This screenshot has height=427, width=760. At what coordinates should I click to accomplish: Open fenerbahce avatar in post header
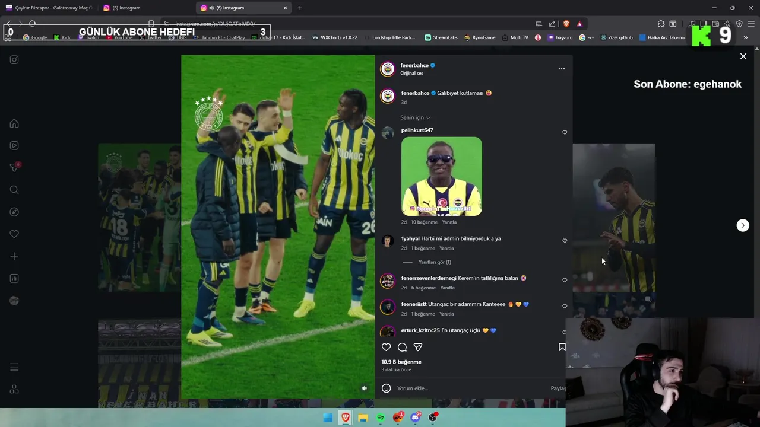pos(387,69)
